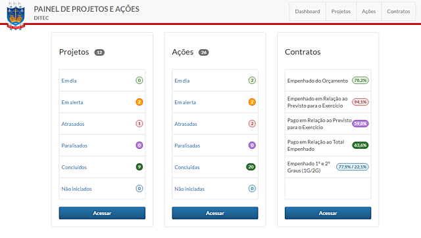
Task: Click Pago em Relação ao Previsto text
Action: coord(320,124)
